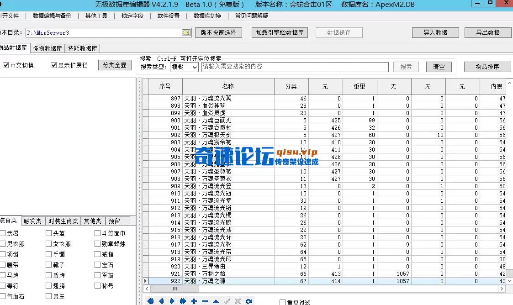Jump to the first record with navigation arrows
Viewport: 513px width, 305px height.
(x=151, y=300)
